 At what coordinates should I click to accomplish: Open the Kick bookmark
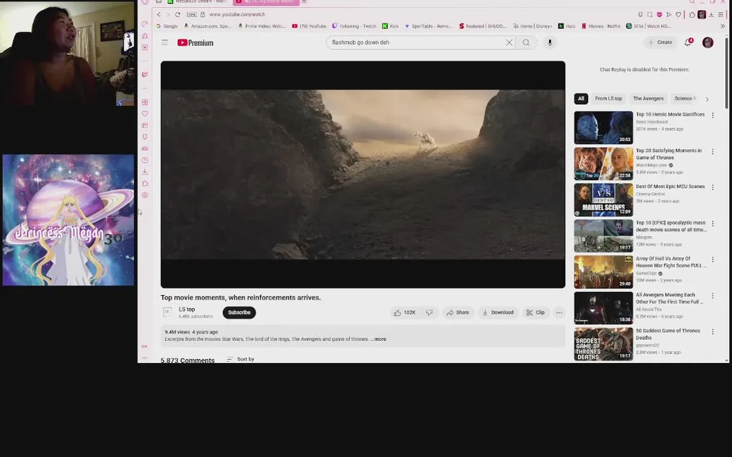pos(390,26)
